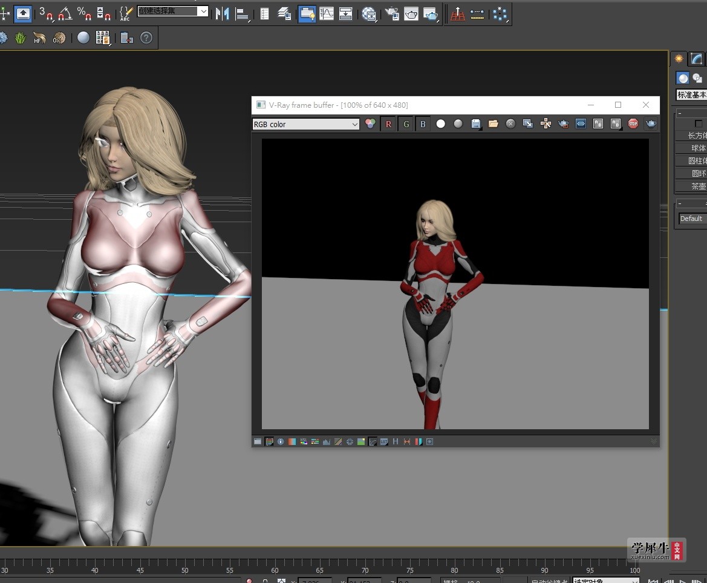Image resolution: width=707 pixels, height=583 pixels.
Task: Toggle the 3D snaps tool
Action: [x=45, y=13]
